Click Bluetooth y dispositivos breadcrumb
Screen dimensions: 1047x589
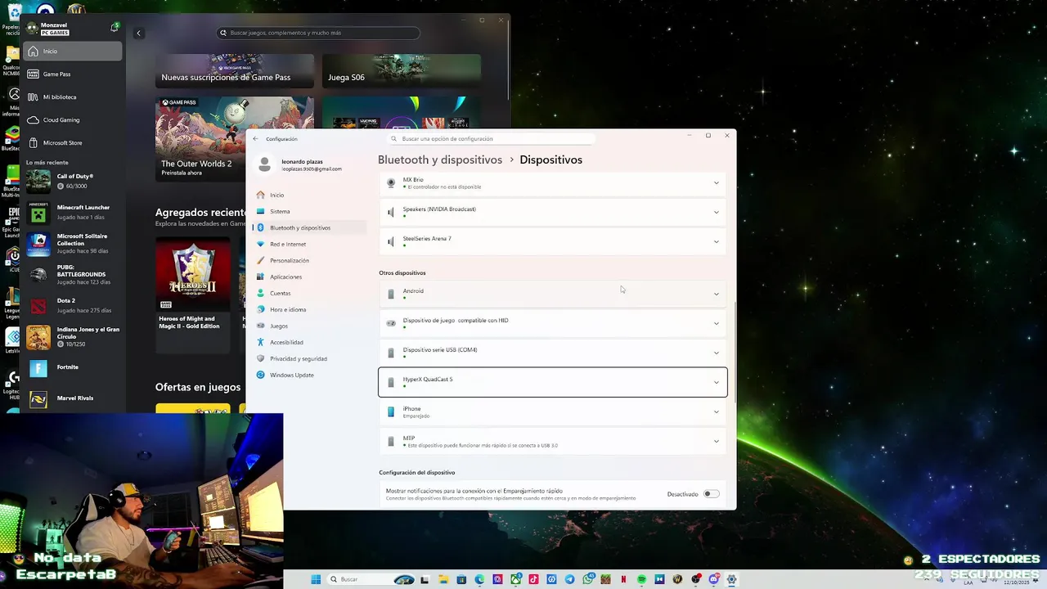tap(440, 160)
